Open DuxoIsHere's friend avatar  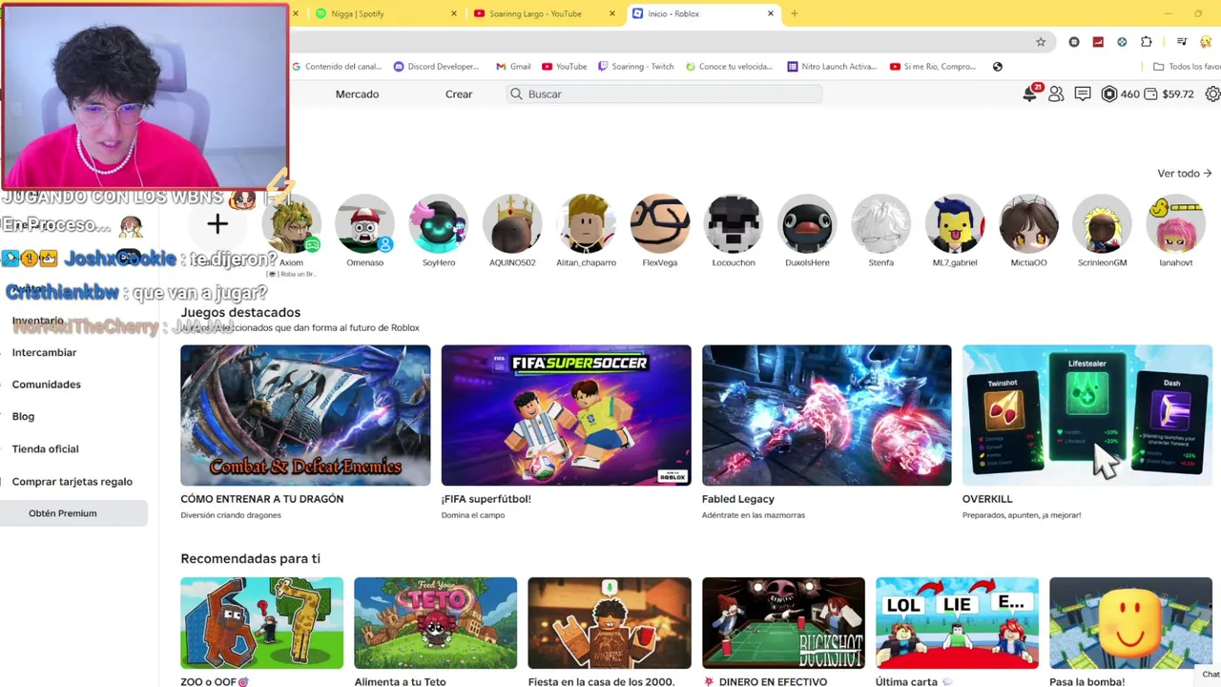point(807,225)
